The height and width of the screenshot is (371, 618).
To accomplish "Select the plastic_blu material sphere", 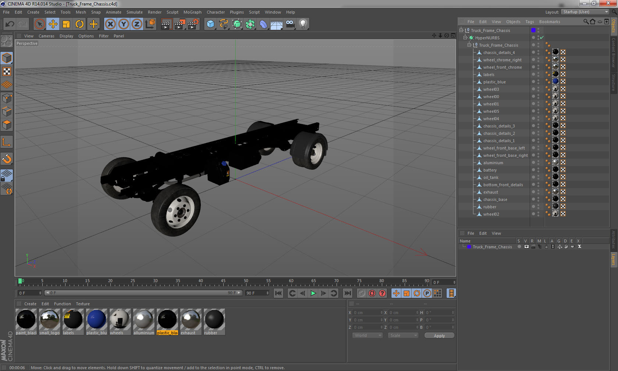I will pyautogui.click(x=96, y=319).
